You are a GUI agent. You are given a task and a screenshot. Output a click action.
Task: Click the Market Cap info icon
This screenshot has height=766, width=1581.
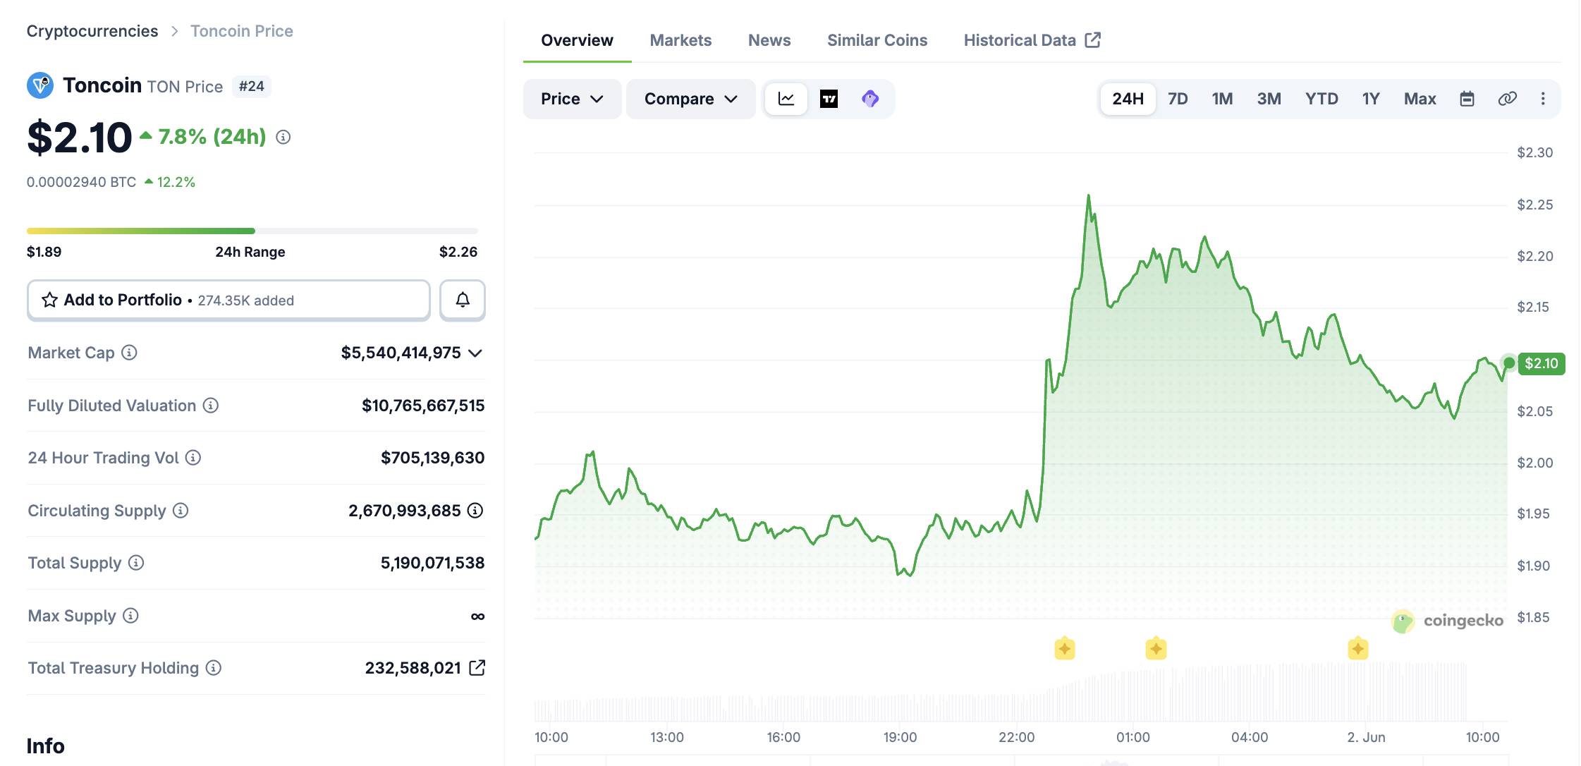point(129,352)
